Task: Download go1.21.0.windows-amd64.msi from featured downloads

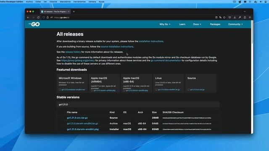Action: click(73, 89)
